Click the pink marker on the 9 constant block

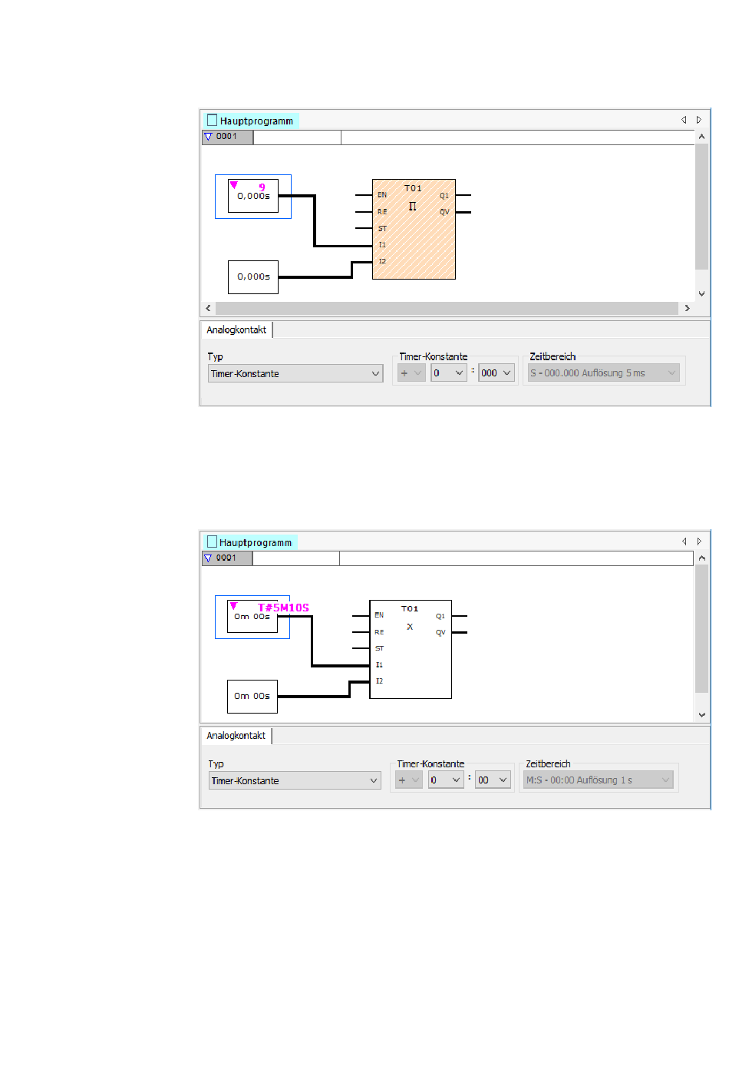click(x=234, y=184)
